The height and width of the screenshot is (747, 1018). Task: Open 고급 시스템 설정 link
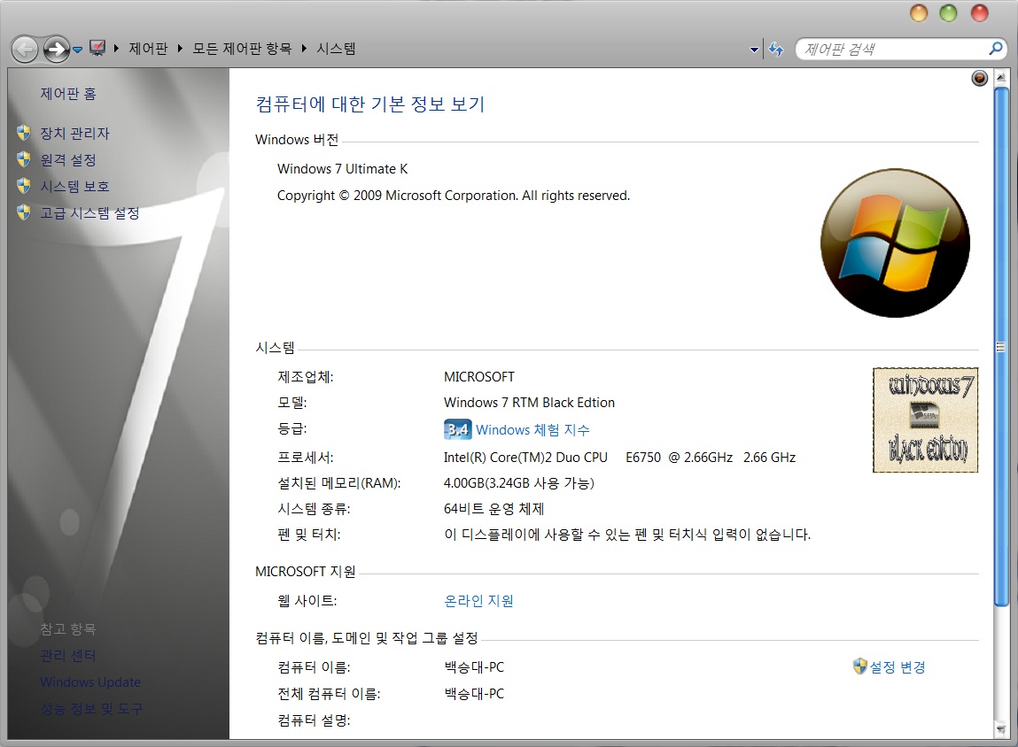(x=89, y=213)
